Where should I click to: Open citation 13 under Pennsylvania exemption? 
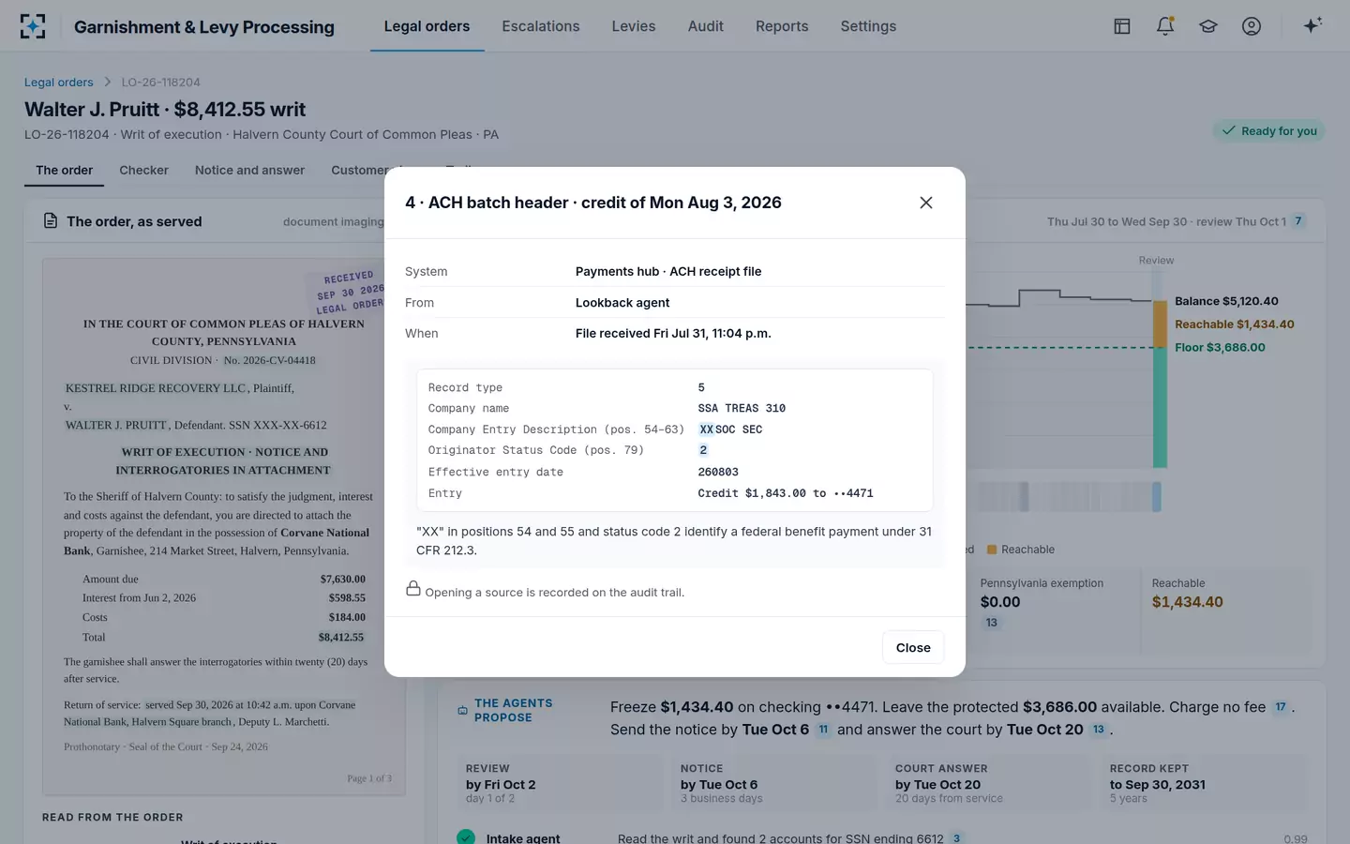(x=992, y=623)
